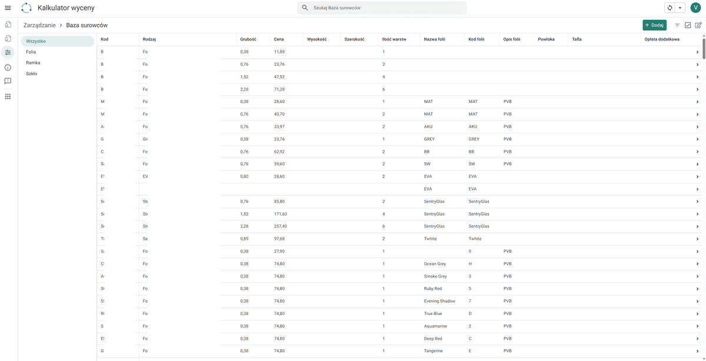The image size is (706, 361).
Task: Select the Wszystko category
Action: click(57, 41)
